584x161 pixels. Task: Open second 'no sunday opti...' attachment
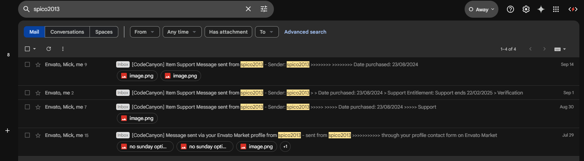pos(205,146)
